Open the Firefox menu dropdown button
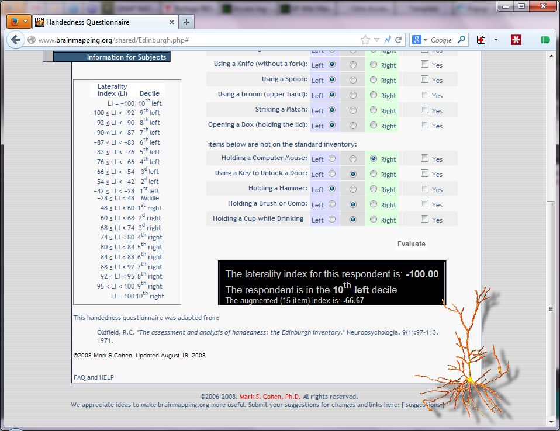The width and height of the screenshot is (560, 431). (x=19, y=22)
